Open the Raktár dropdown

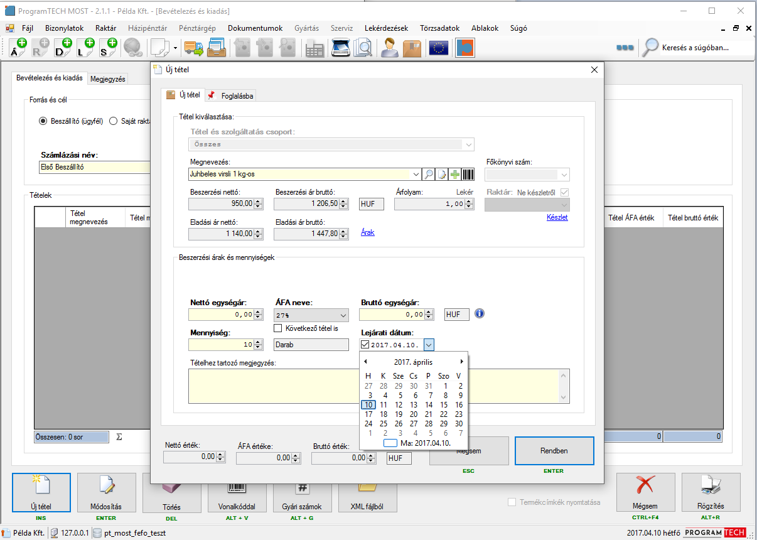point(564,205)
